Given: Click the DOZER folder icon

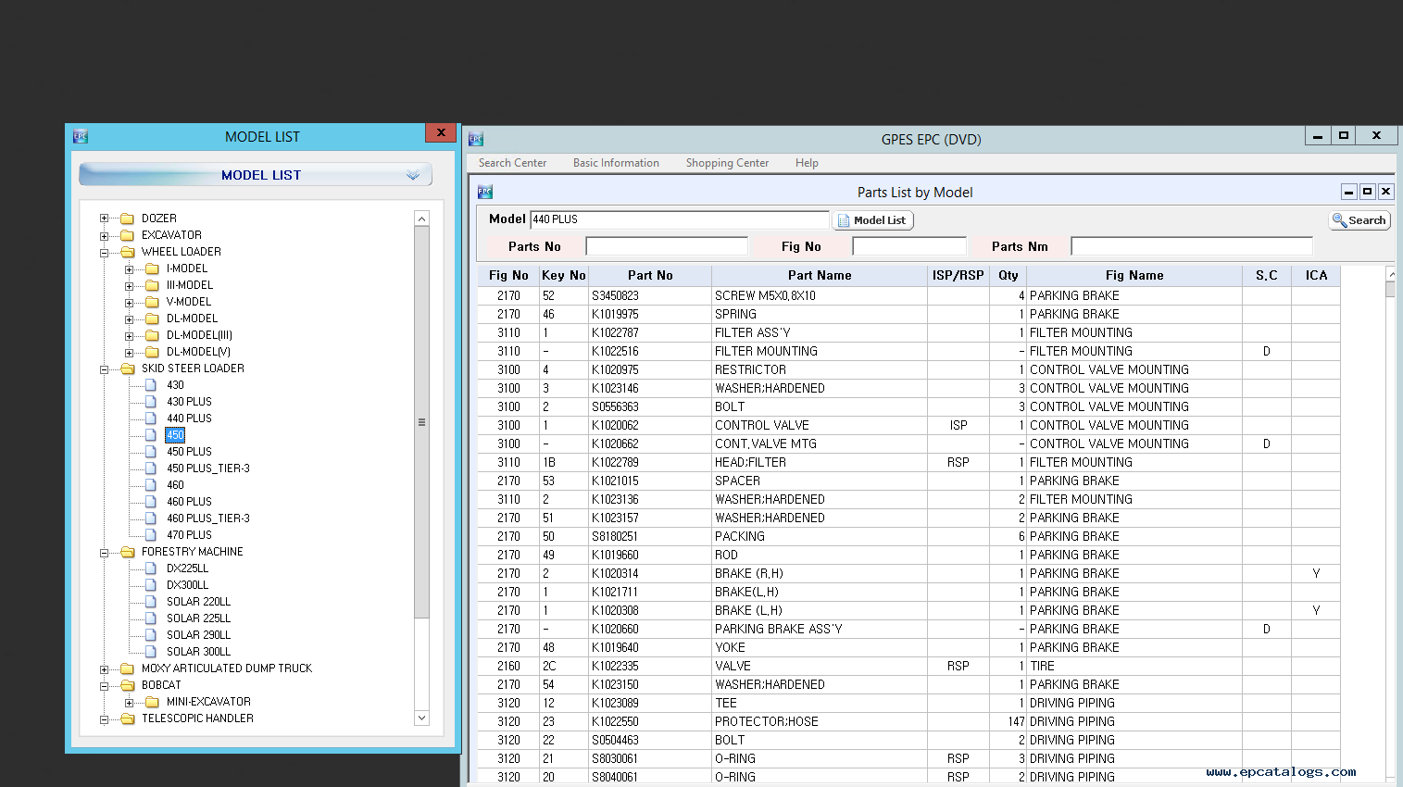Looking at the screenshot, I should [128, 219].
